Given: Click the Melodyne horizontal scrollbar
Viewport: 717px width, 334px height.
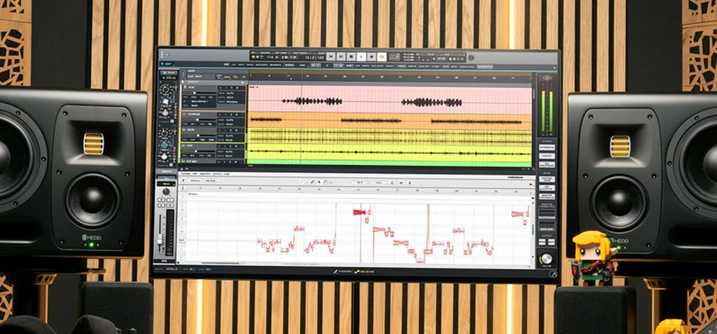Looking at the screenshot, I should tap(220, 263).
